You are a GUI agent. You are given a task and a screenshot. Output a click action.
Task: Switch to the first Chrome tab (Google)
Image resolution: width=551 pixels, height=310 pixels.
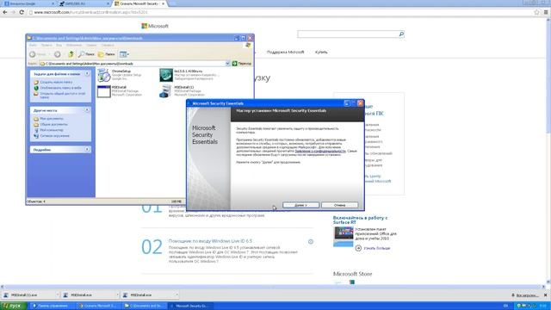pos(28,3)
